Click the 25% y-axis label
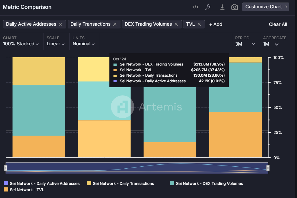 click(x=278, y=132)
